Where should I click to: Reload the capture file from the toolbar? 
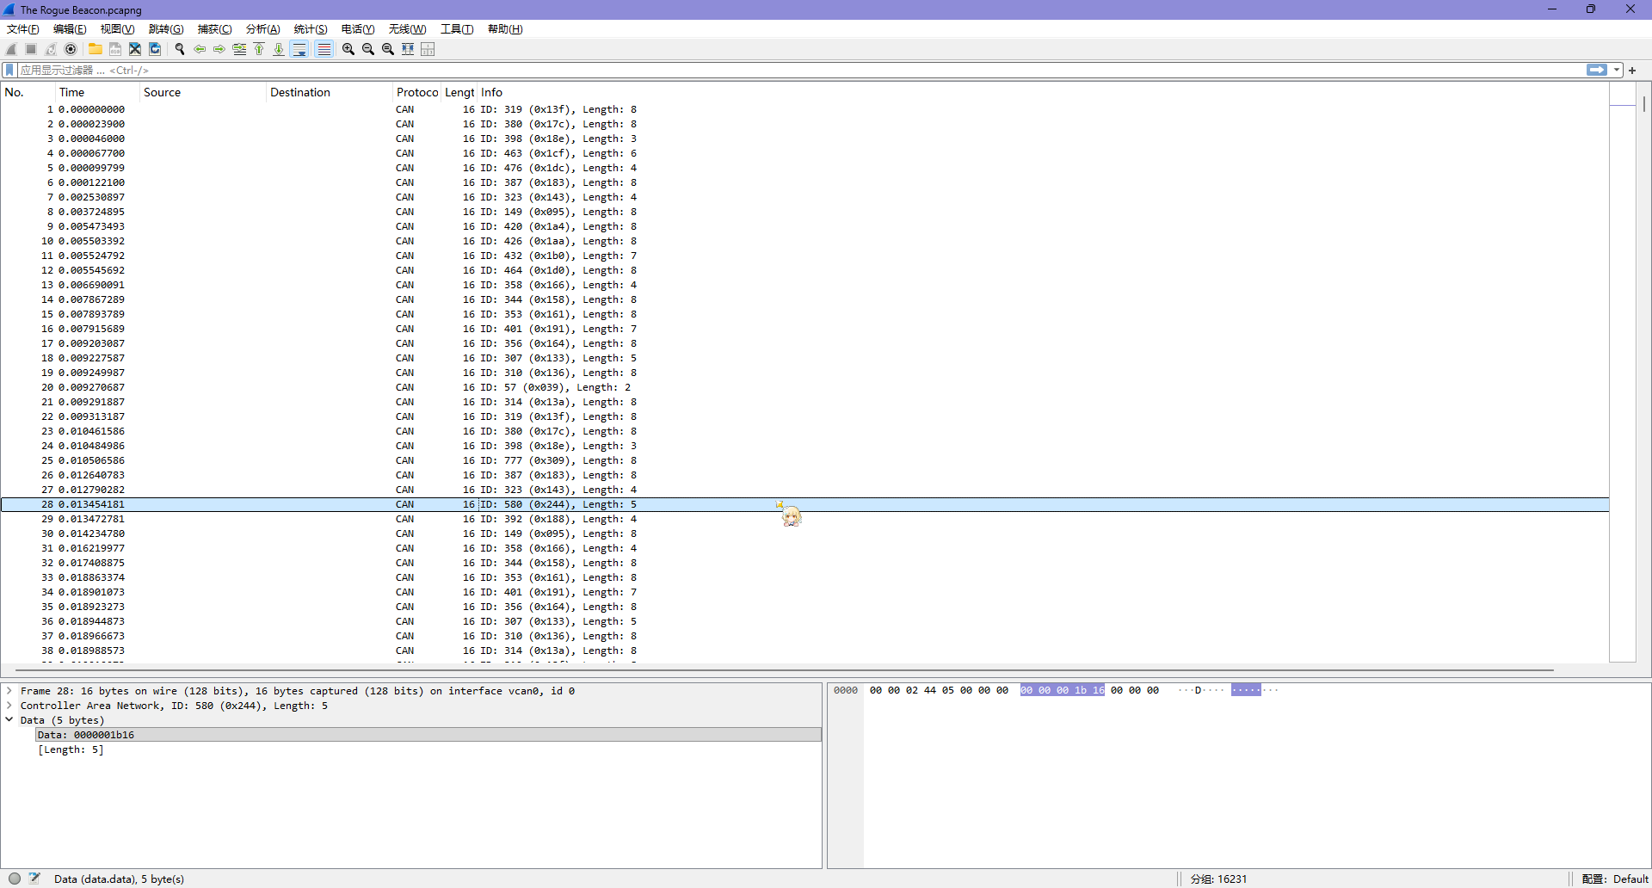[x=155, y=49]
